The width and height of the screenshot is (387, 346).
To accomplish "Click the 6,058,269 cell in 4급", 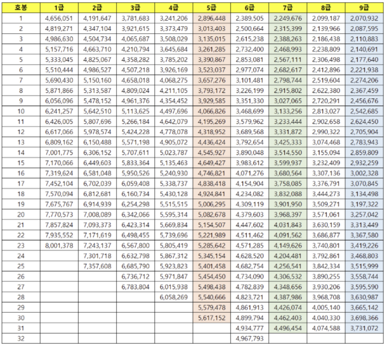I will coord(173,297).
